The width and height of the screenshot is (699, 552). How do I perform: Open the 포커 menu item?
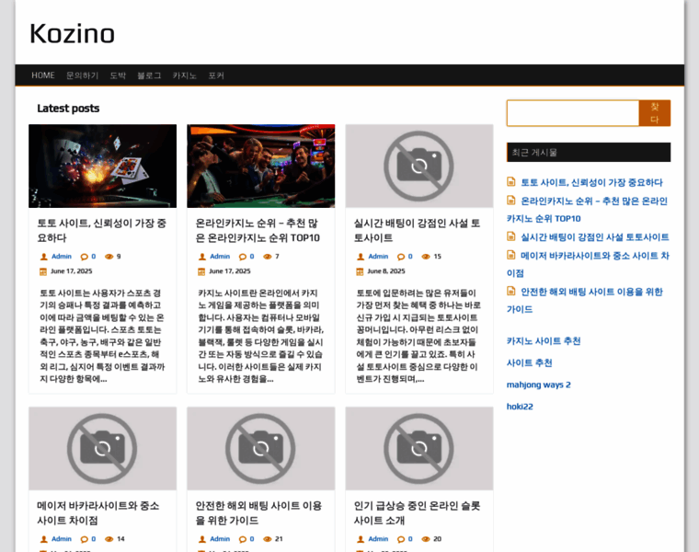click(216, 75)
